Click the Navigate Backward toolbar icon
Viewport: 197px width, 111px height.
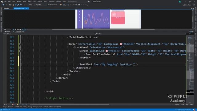3,5
